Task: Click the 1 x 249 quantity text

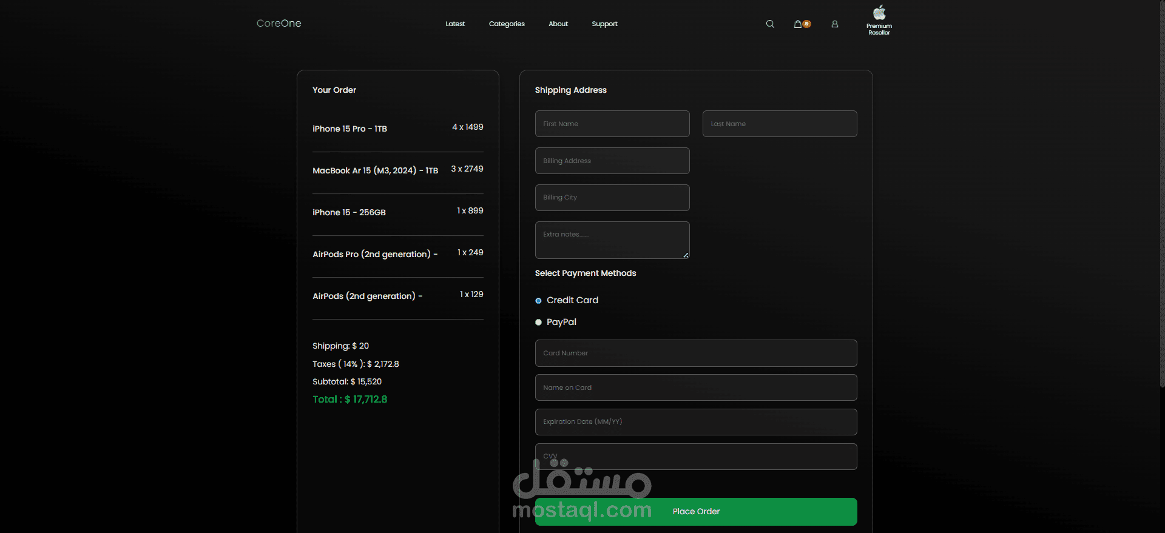Action: [x=470, y=253]
